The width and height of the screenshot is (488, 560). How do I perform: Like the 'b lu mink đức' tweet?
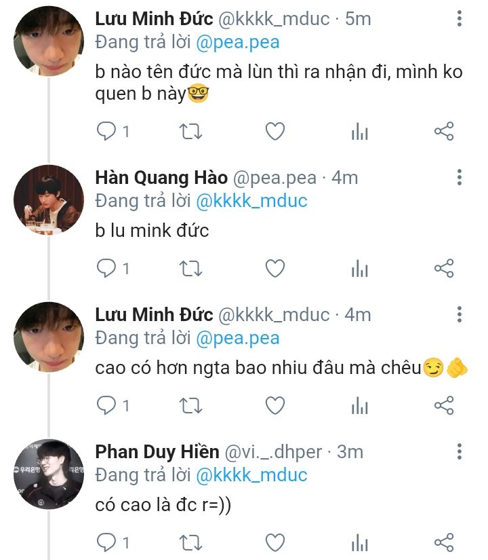click(274, 269)
